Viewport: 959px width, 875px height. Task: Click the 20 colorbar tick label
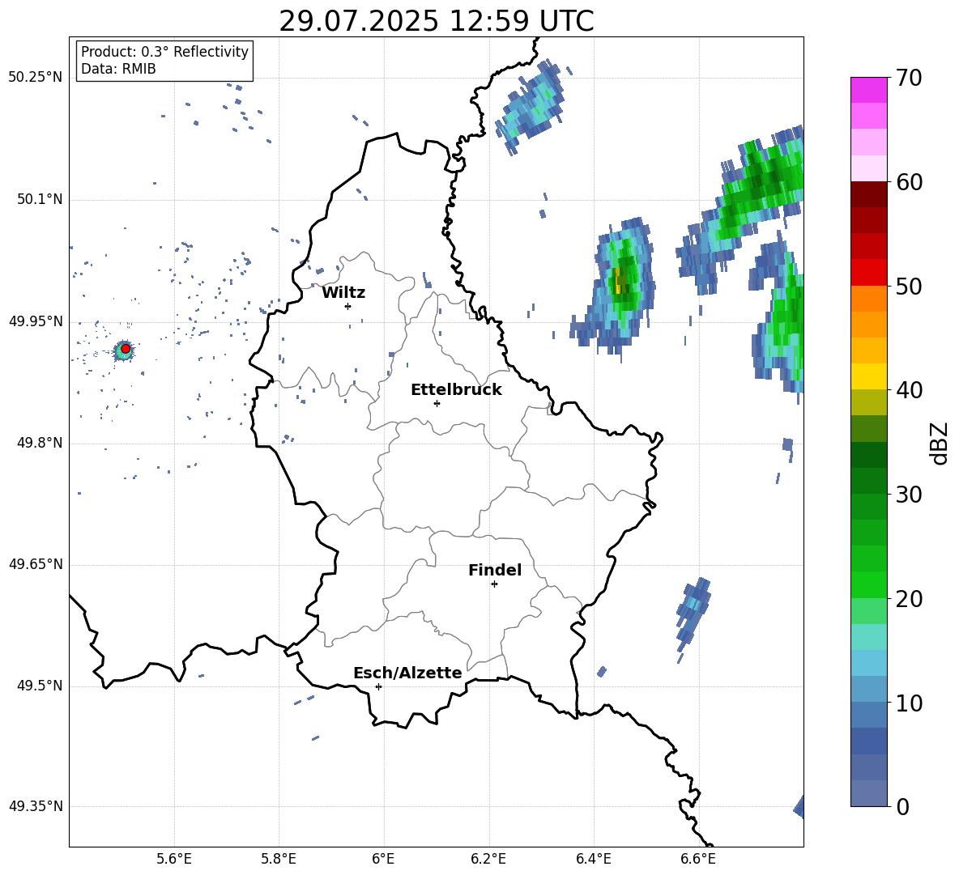coord(909,599)
